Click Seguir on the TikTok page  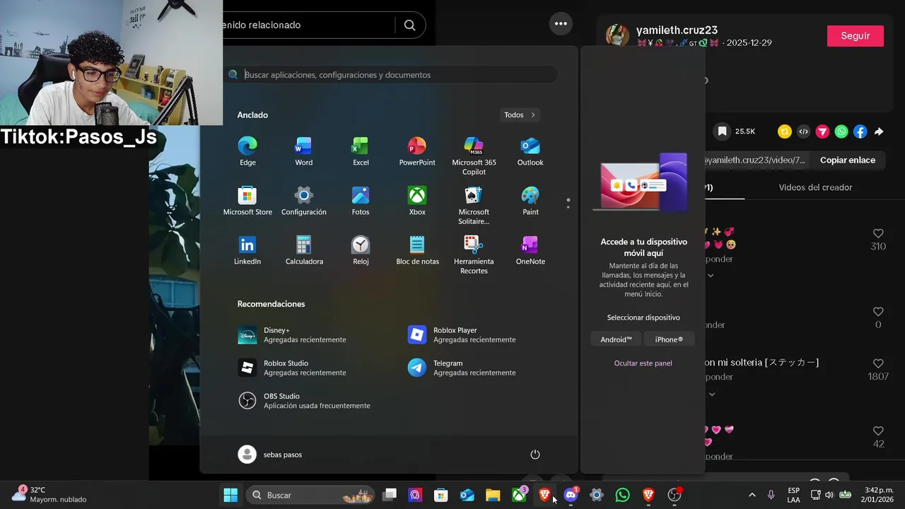855,36
